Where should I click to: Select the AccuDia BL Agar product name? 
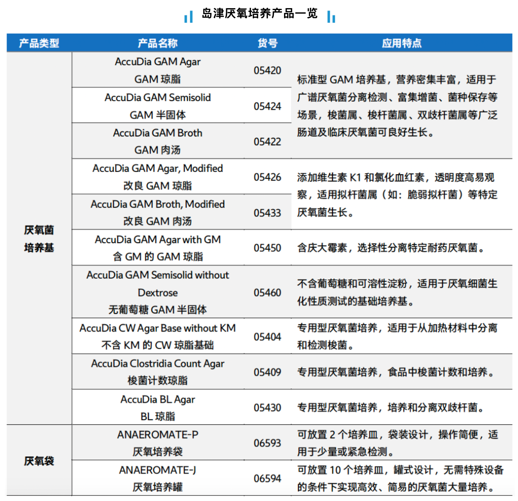coord(158,408)
